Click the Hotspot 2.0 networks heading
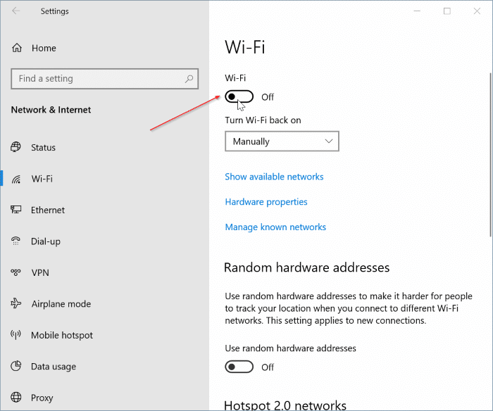This screenshot has height=411, width=493. click(285, 405)
